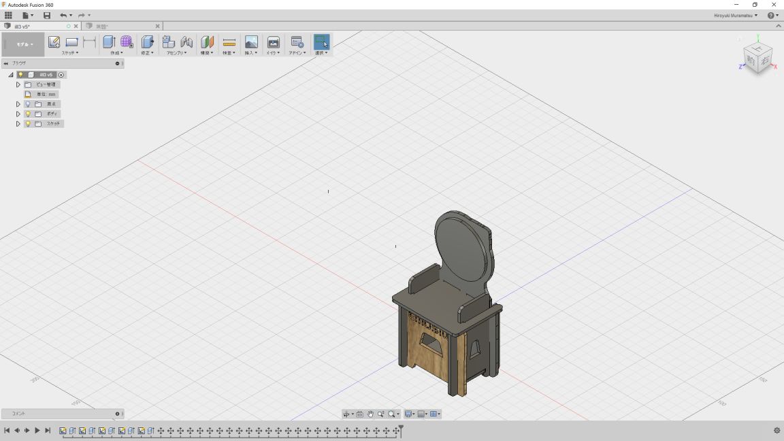Close the ill3 v5 document tab

click(x=76, y=26)
